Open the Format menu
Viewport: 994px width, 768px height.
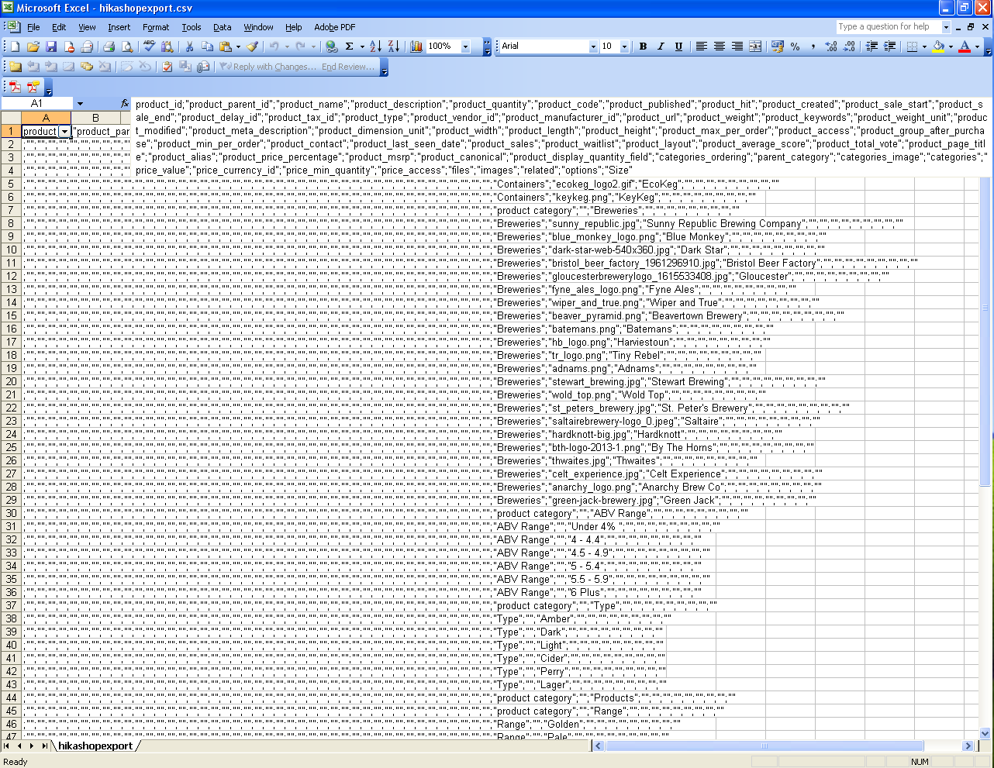(156, 27)
